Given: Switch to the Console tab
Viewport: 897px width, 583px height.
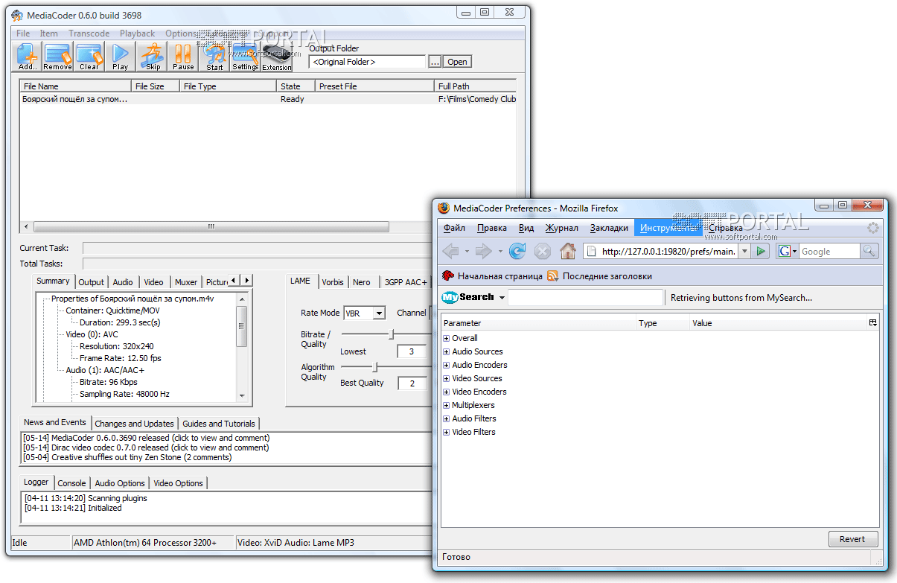Looking at the screenshot, I should coord(72,483).
